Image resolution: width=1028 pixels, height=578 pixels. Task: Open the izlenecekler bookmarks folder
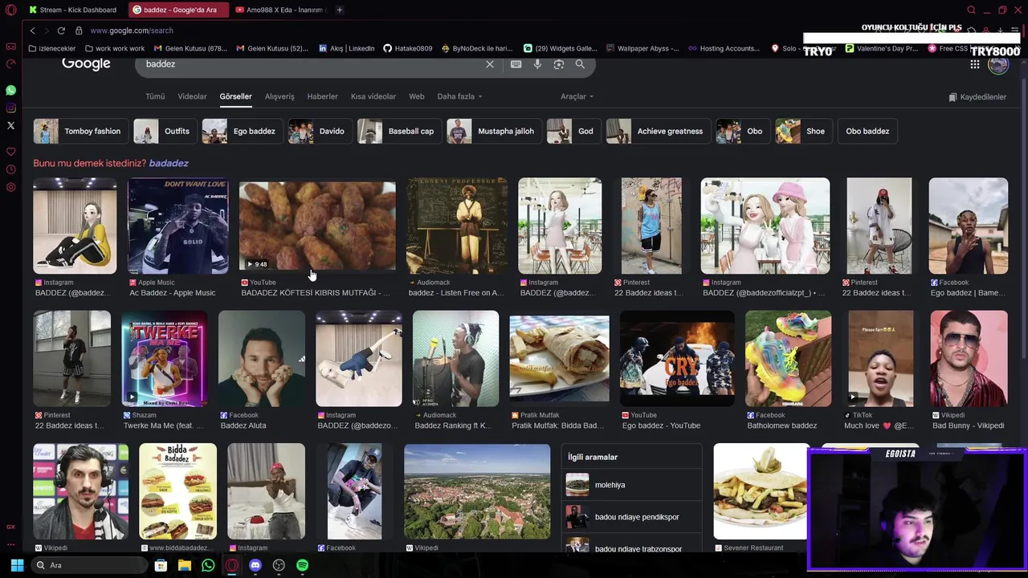(x=52, y=48)
